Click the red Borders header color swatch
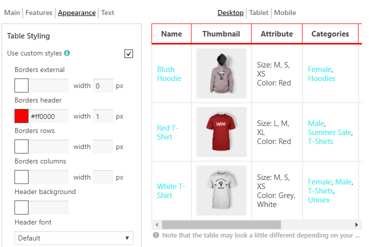Image resolution: width=369 pixels, height=247 pixels. pos(21,116)
